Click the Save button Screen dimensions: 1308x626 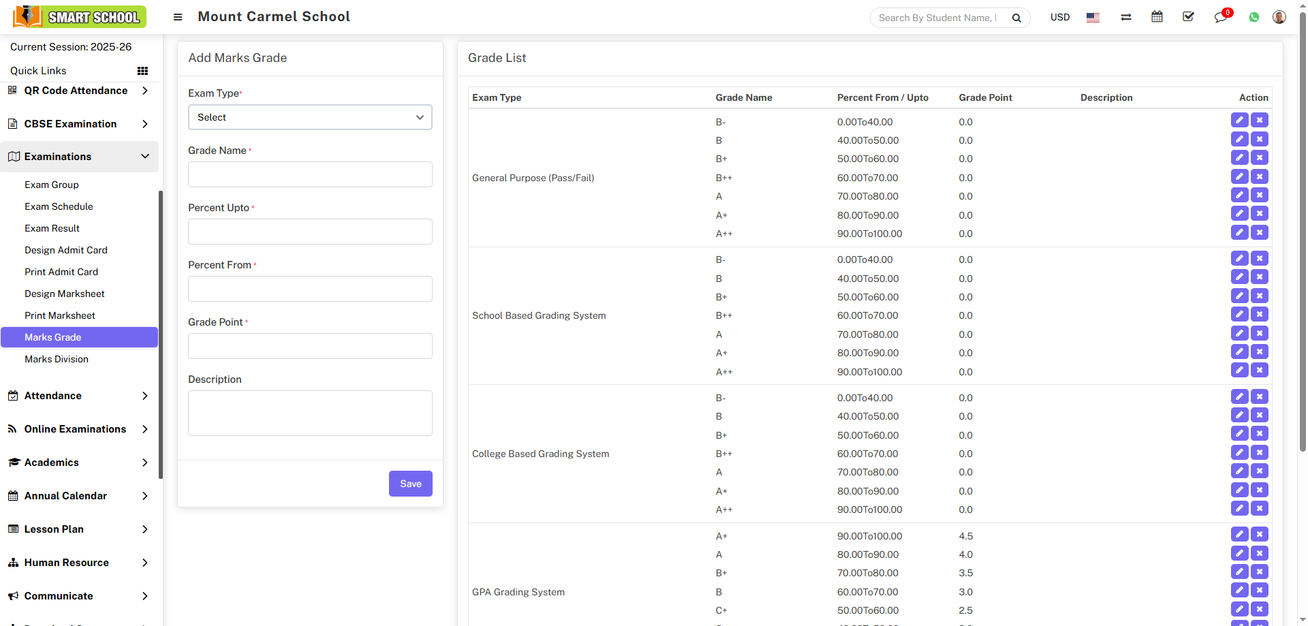410,484
